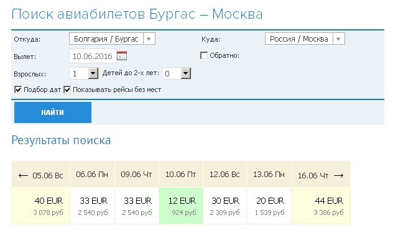Select the 10.06 Пт date column
The width and height of the screenshot is (393, 233).
(x=181, y=175)
